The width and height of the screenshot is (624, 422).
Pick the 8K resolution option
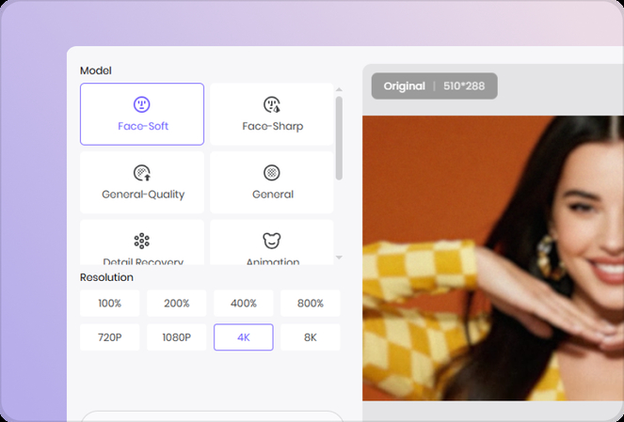point(310,337)
